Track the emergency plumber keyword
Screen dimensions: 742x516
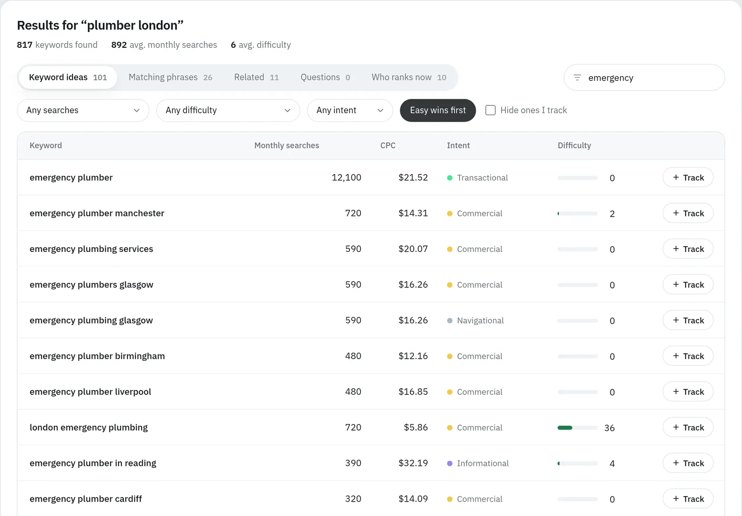[x=688, y=177]
